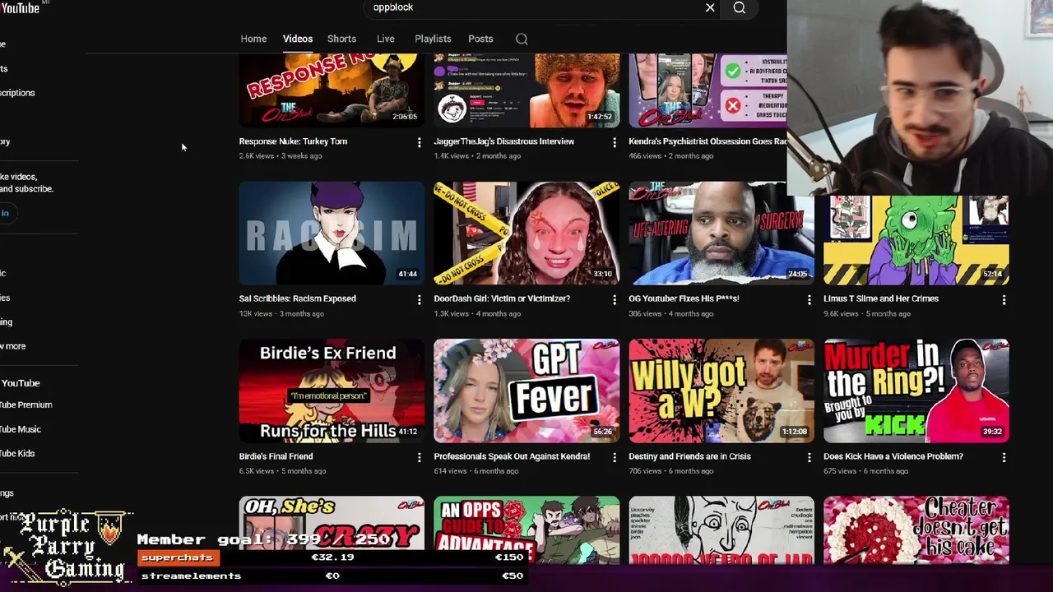The width and height of the screenshot is (1053, 592).
Task: Open the Playlists tab
Action: [x=433, y=39]
